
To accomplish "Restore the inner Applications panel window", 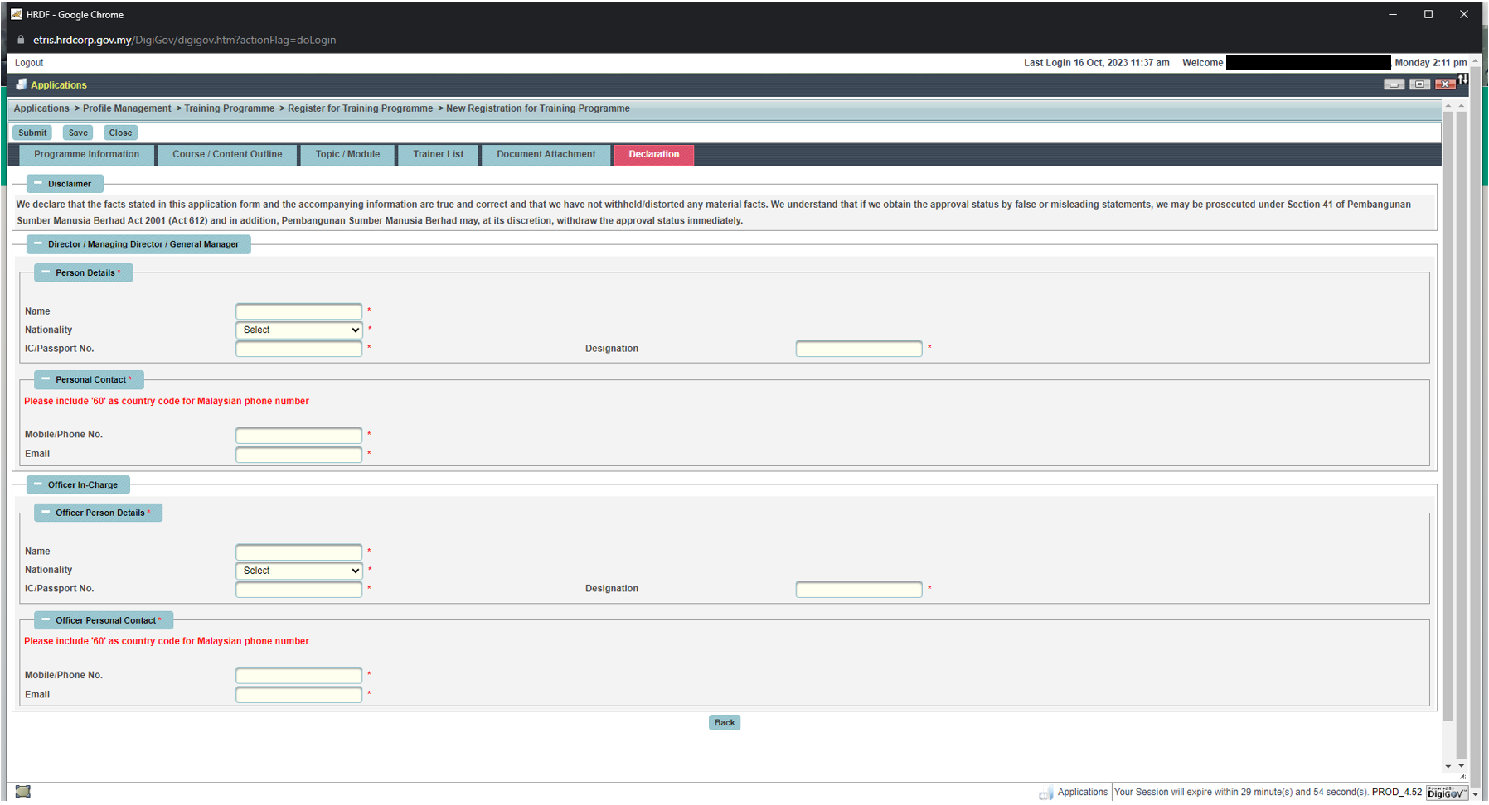I will [1419, 84].
